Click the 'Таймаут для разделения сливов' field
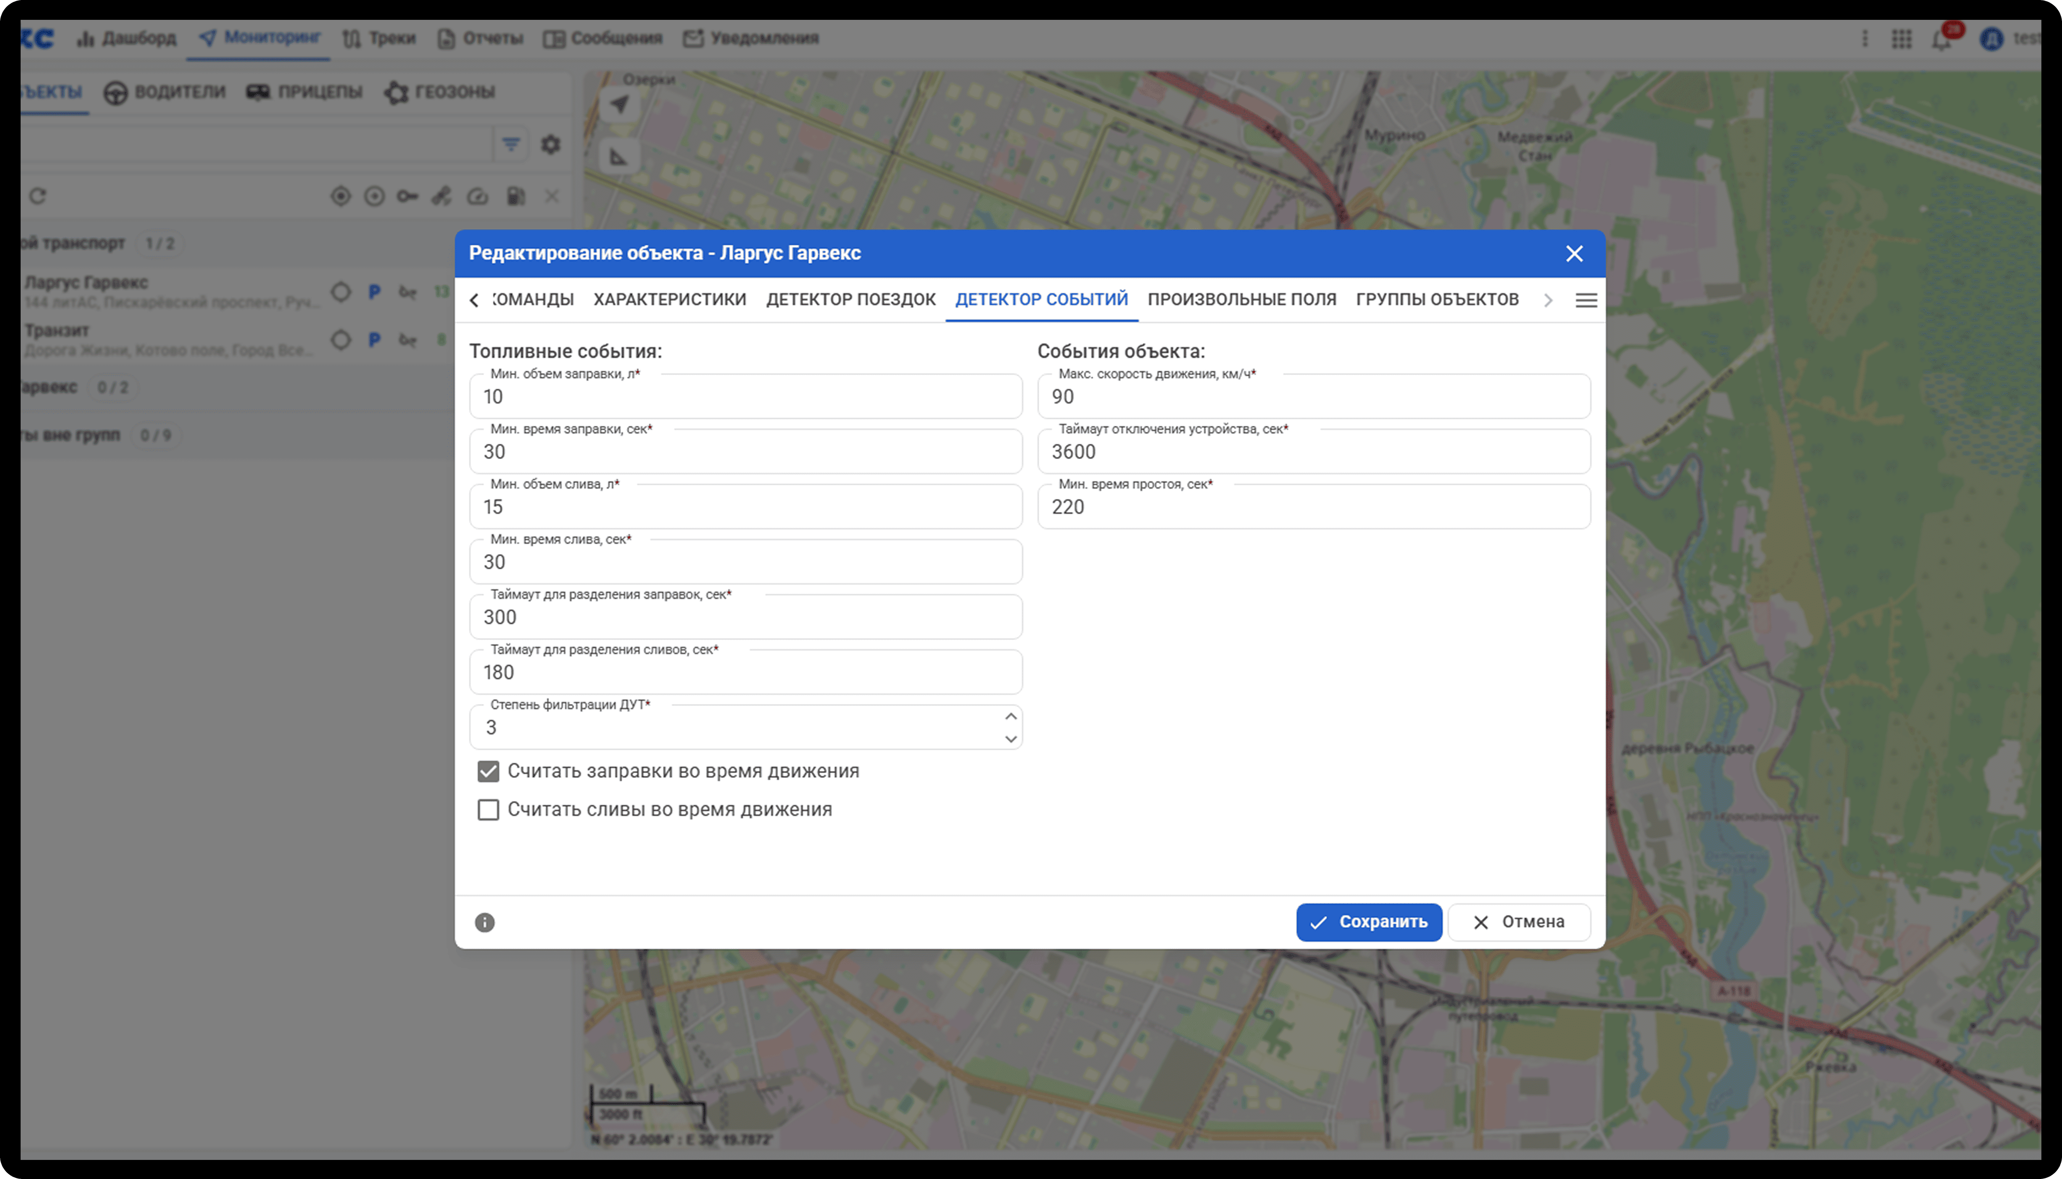 tap(746, 672)
